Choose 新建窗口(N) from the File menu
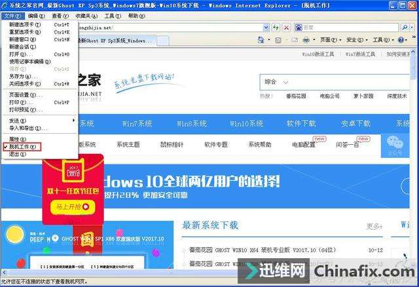The height and width of the screenshot is (287, 419). [39, 39]
